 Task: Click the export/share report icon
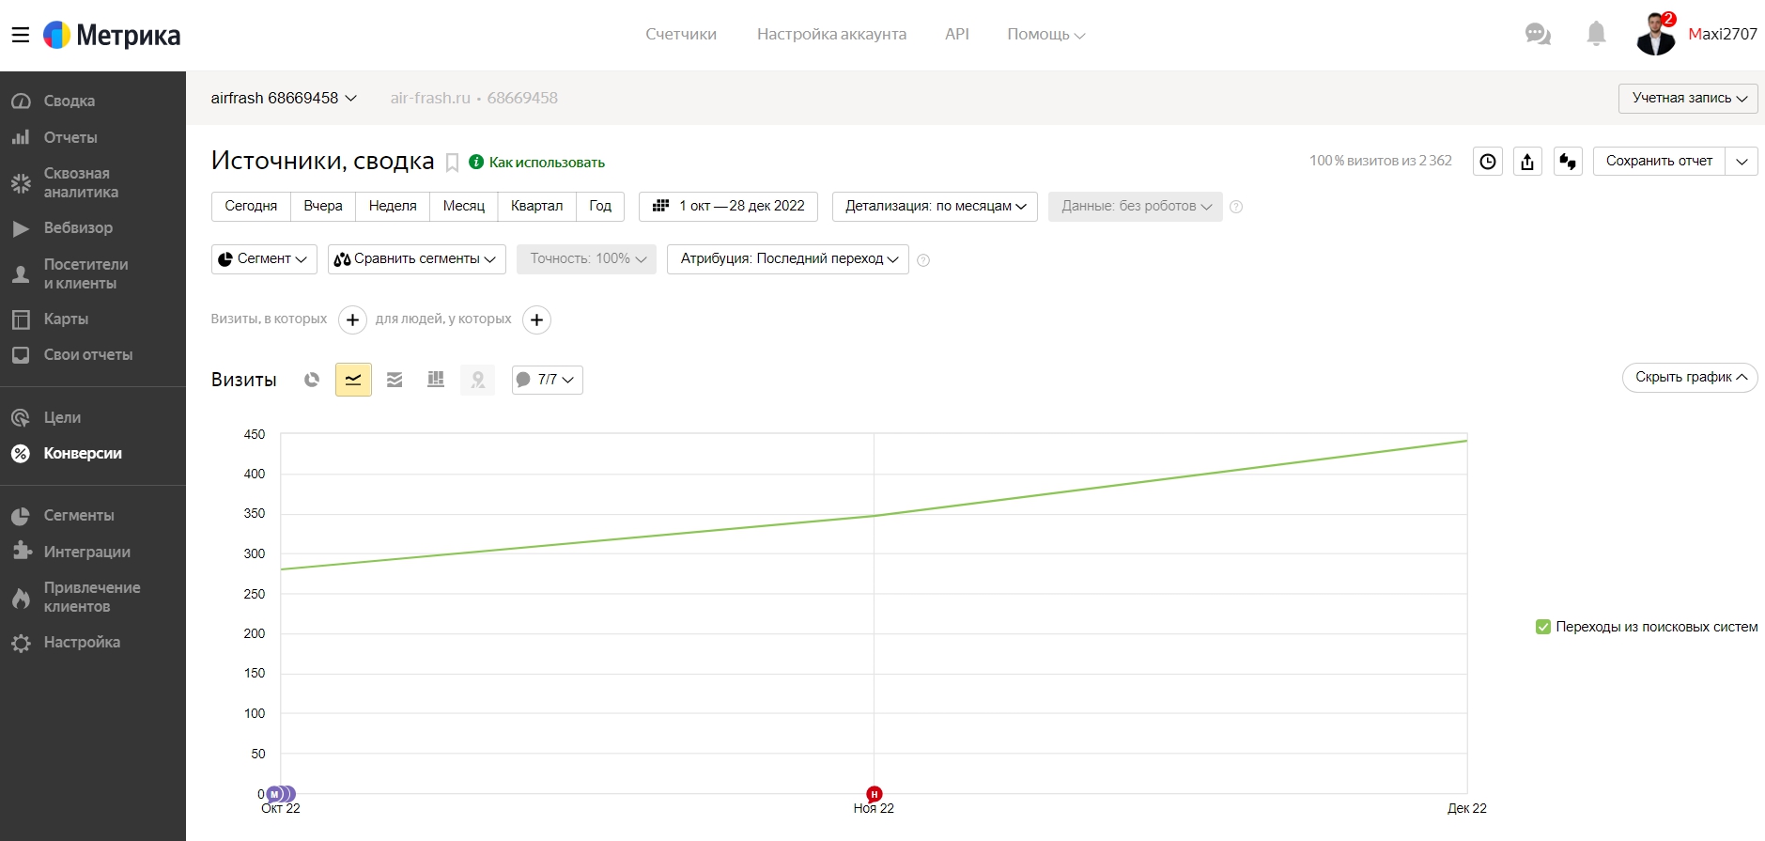[x=1527, y=162]
